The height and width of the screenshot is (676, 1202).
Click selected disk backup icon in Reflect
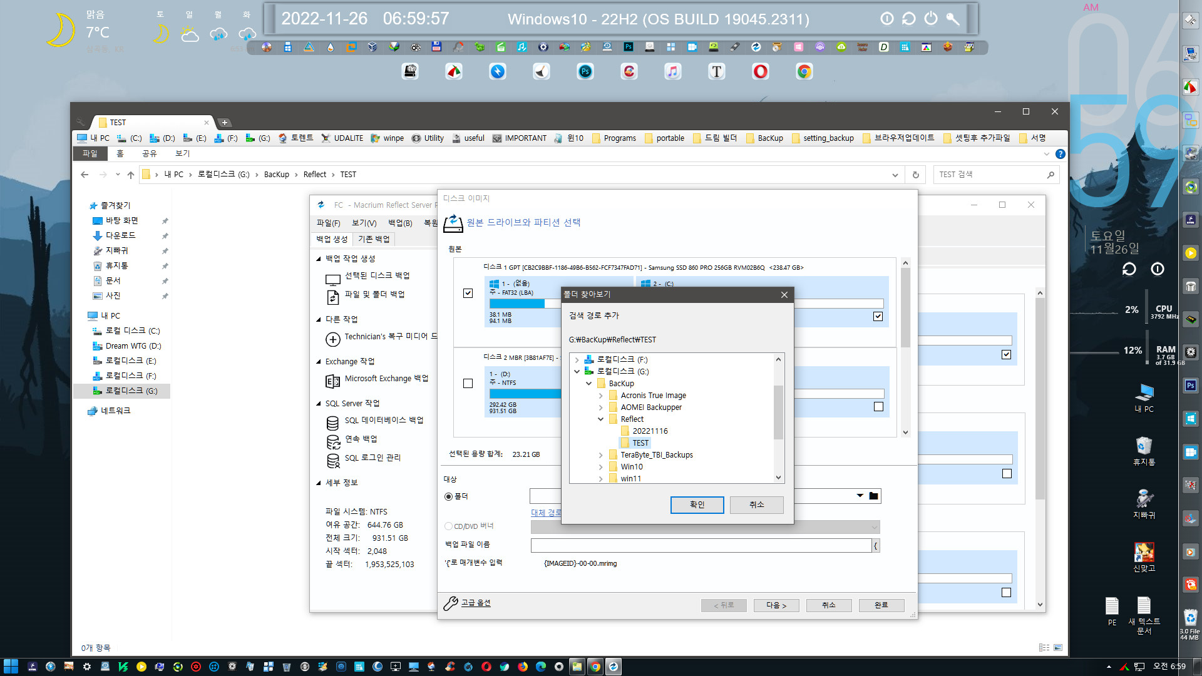[333, 279]
